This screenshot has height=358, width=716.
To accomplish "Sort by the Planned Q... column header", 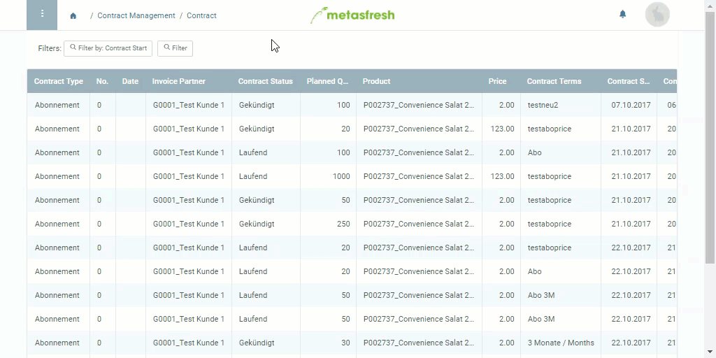I will (x=327, y=81).
